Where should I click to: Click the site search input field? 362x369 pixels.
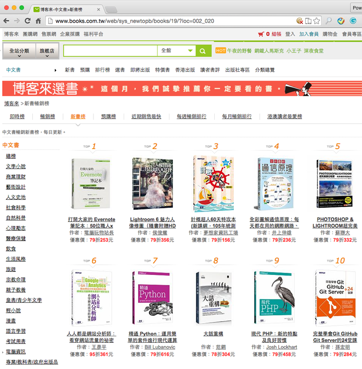110,51
